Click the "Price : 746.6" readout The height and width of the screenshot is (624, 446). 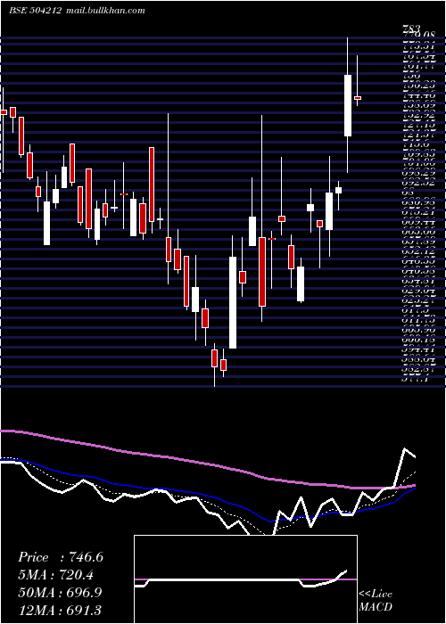pyautogui.click(x=61, y=557)
